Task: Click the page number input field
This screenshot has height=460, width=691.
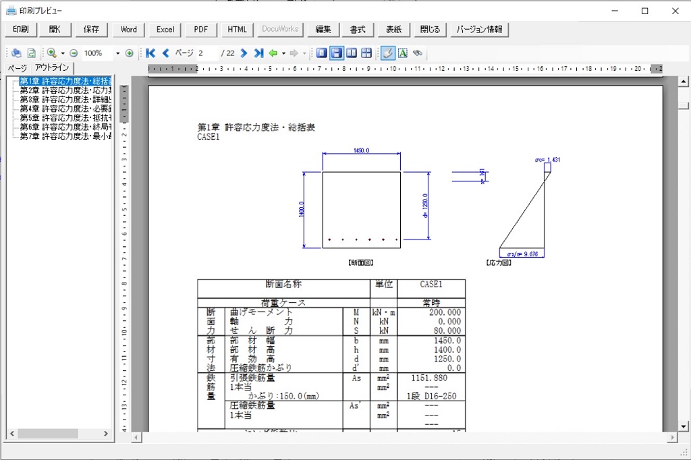Action: coord(207,53)
